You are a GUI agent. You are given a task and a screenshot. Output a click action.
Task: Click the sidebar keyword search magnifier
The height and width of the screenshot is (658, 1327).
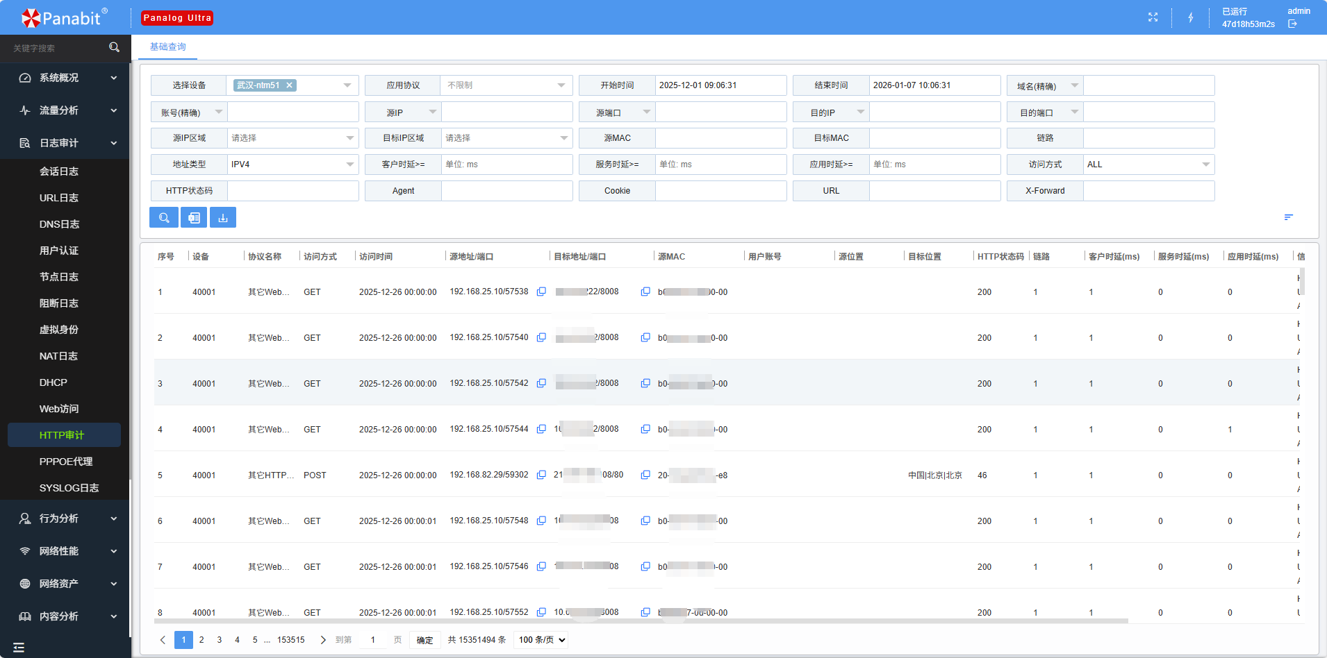click(115, 48)
